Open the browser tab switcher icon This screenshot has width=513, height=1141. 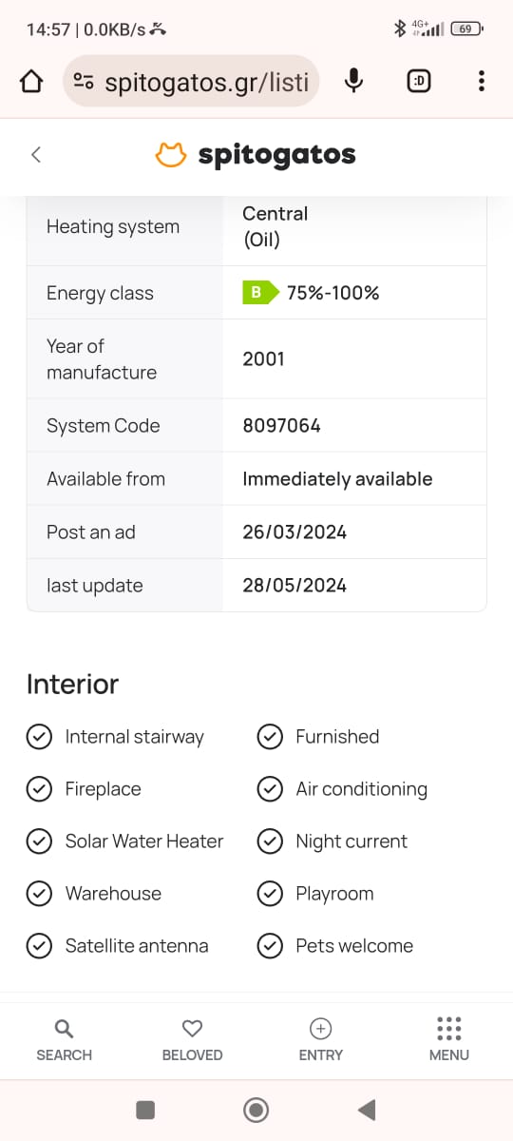pyautogui.click(x=418, y=82)
